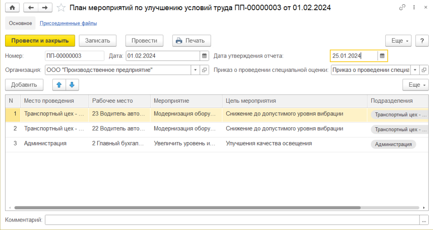Go back with the left arrow
Image resolution: width=433 pixels, height=230 pixels.
click(31, 8)
